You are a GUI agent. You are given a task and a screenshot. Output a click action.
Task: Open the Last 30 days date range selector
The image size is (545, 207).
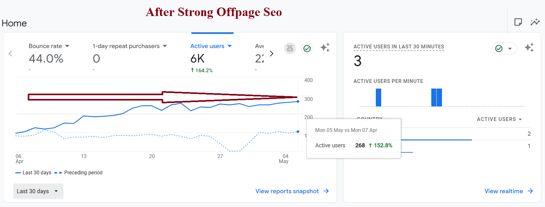click(x=38, y=191)
